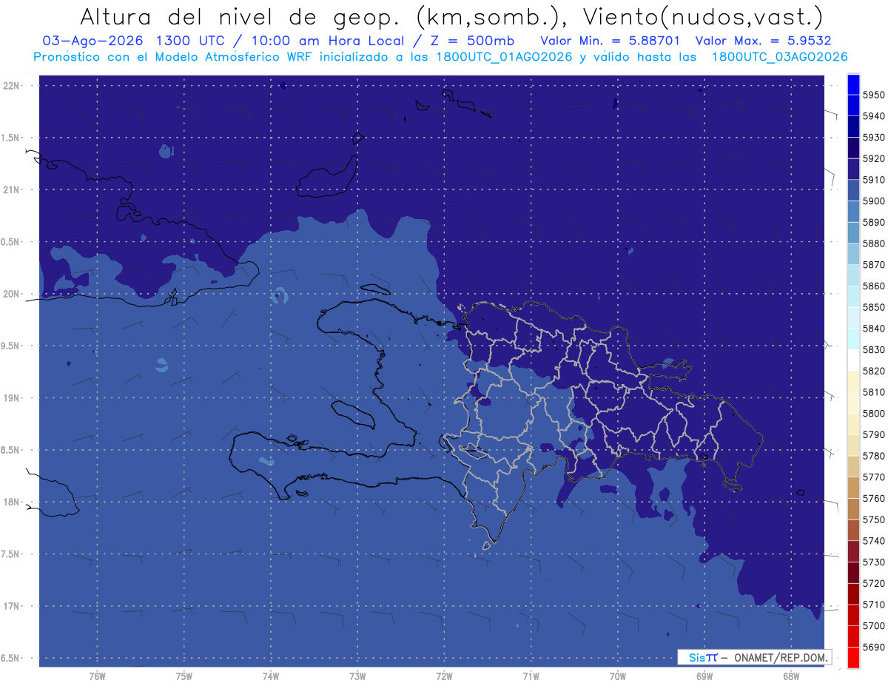Click the '76W' longitude label
Viewport: 888px width, 686px height.
97,676
